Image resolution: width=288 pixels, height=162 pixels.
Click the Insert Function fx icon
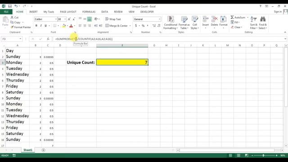pyautogui.click(x=48, y=39)
